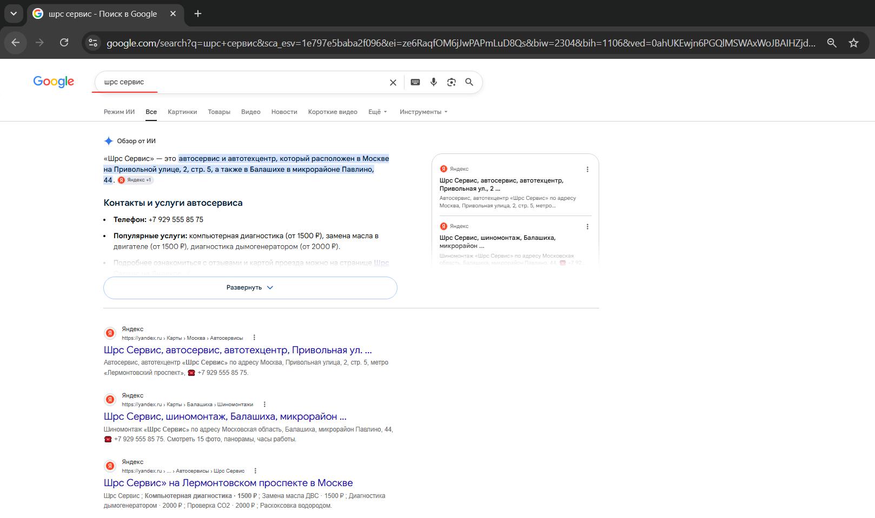Screen dimensions: 875x518
Task: Open the on-screen keyboard input tool
Action: point(415,82)
